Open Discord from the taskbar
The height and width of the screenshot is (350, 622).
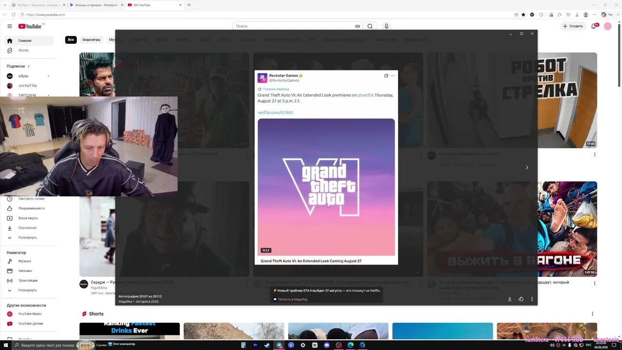pyautogui.click(x=327, y=345)
